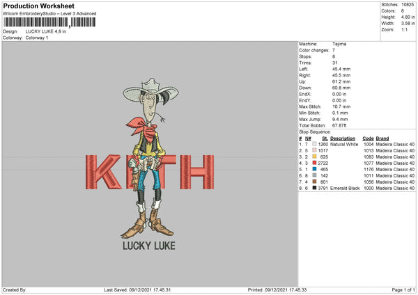418x295 pixels.
Task: Select the 'Emerald Black' description text
Action: click(x=345, y=189)
